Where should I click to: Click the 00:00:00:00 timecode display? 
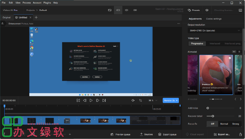[x=9, y=101]
